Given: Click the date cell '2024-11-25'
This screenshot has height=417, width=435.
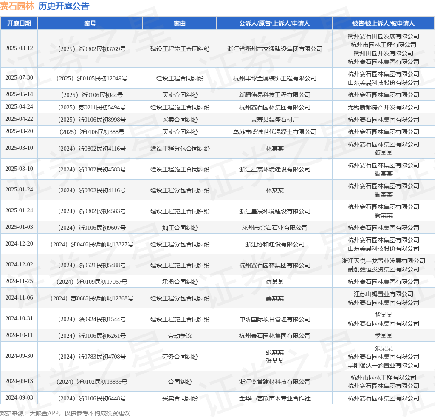Looking at the screenshot, I should [x=19, y=281].
